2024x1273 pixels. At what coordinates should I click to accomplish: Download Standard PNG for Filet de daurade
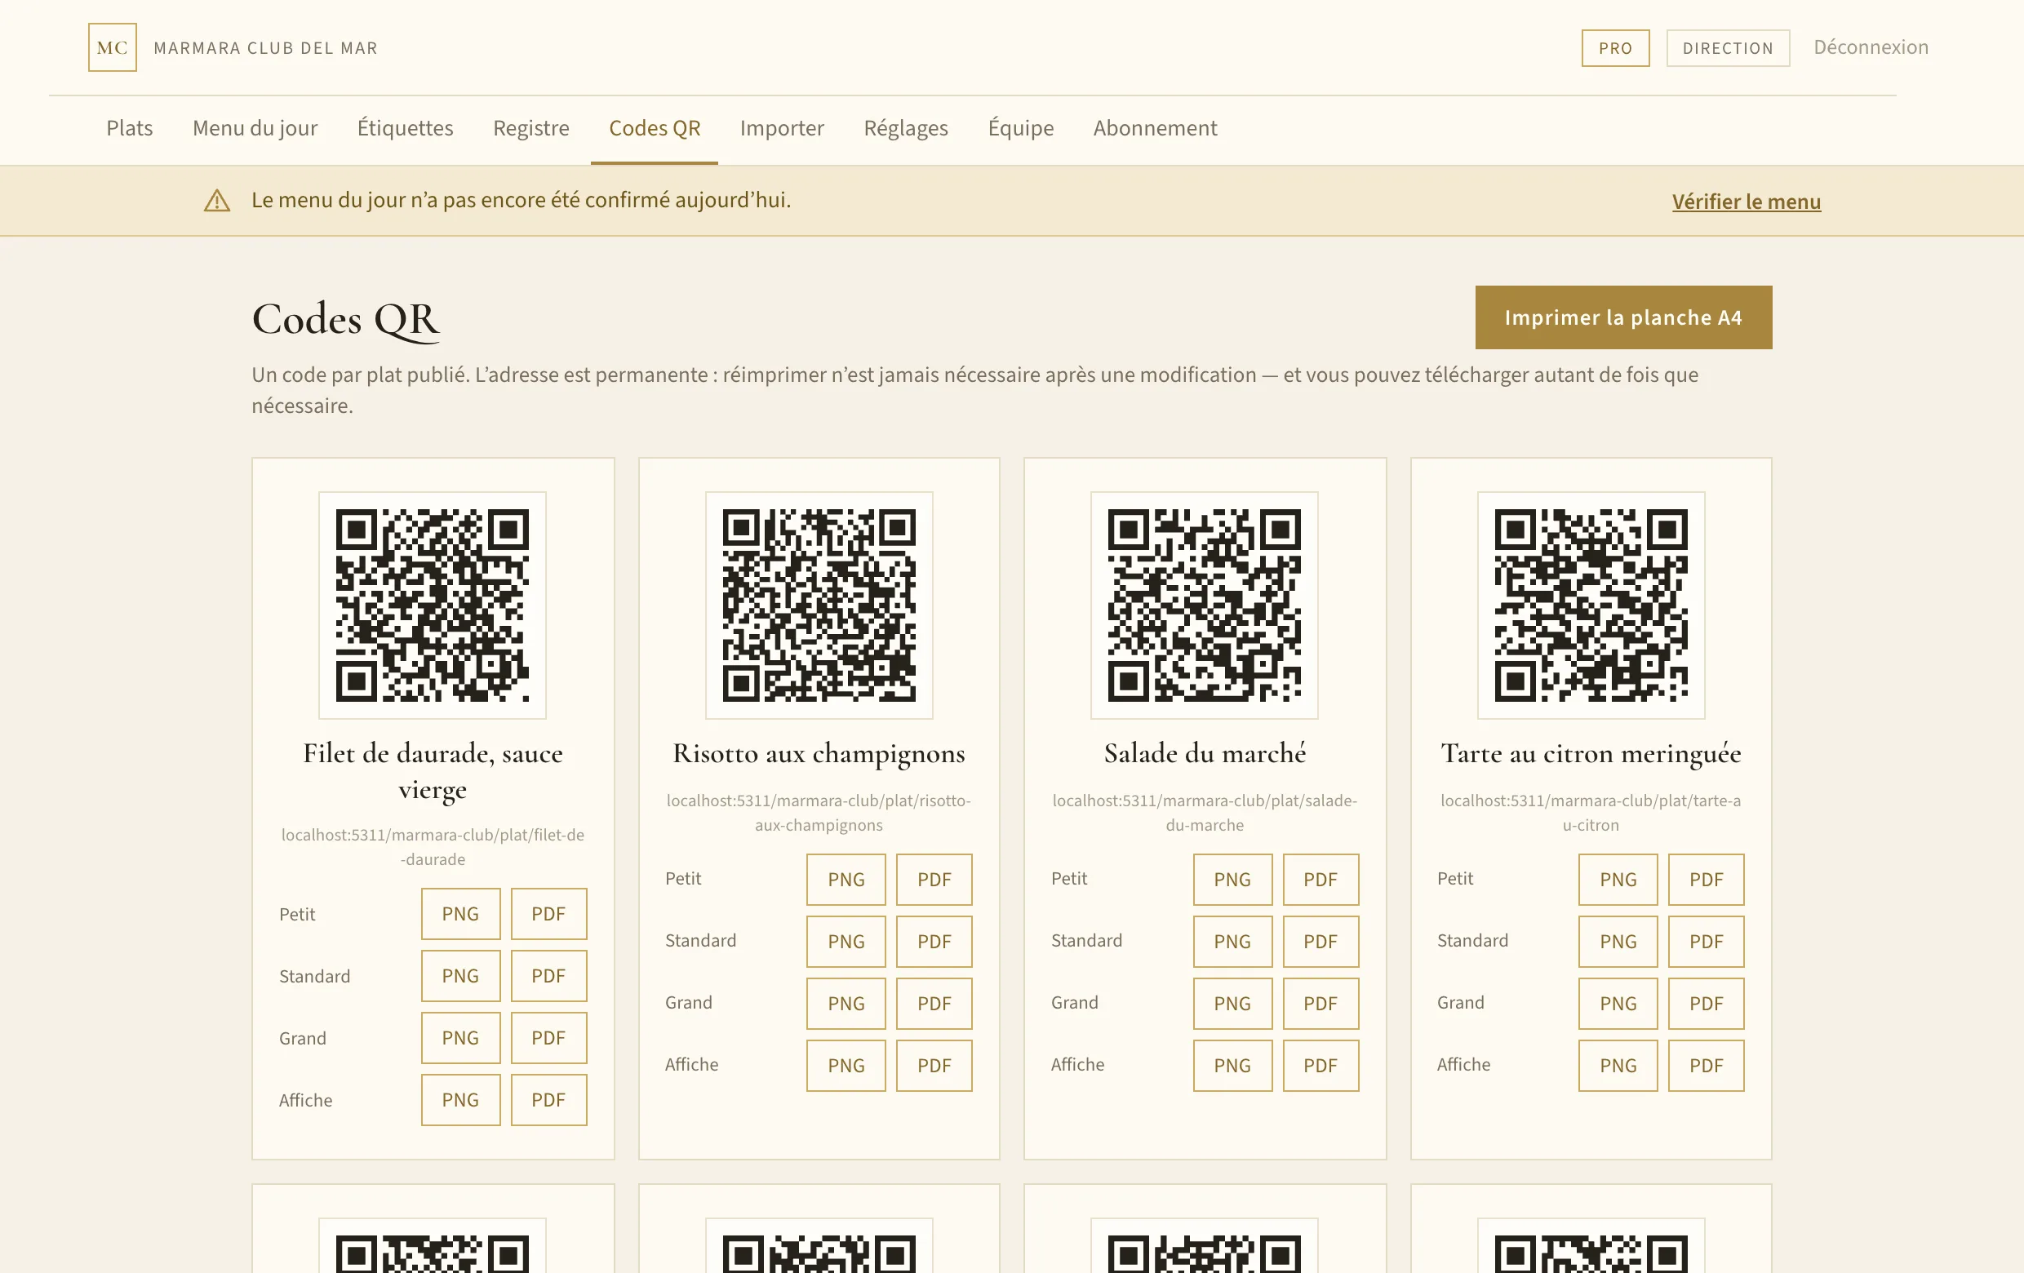(x=460, y=977)
